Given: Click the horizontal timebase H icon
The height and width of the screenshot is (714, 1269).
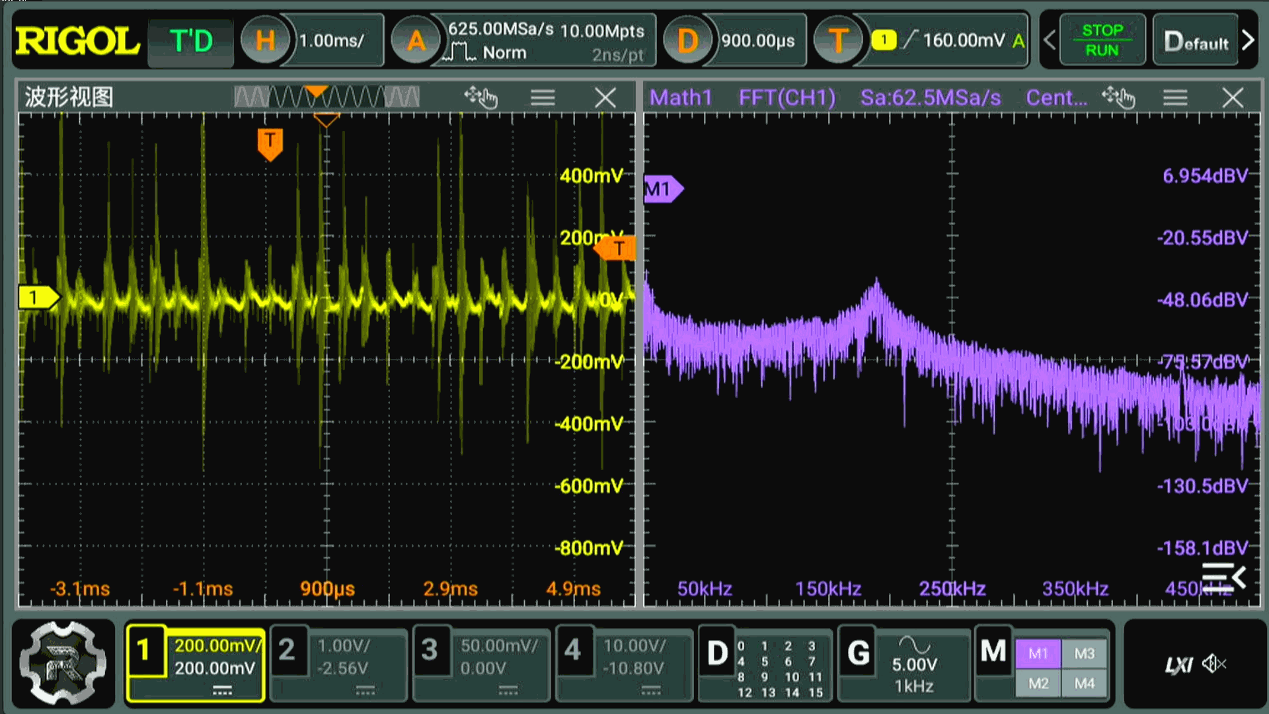Looking at the screenshot, I should pos(265,41).
